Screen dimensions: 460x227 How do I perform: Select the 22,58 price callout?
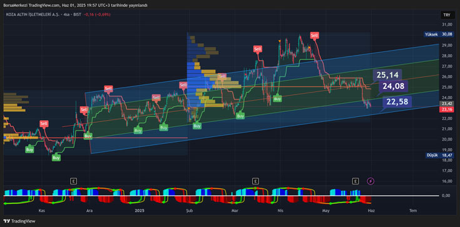pyautogui.click(x=397, y=101)
